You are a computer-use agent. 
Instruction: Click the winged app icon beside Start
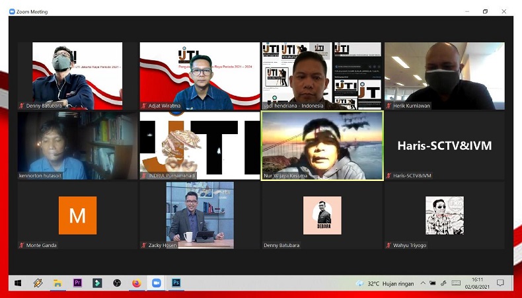38,283
